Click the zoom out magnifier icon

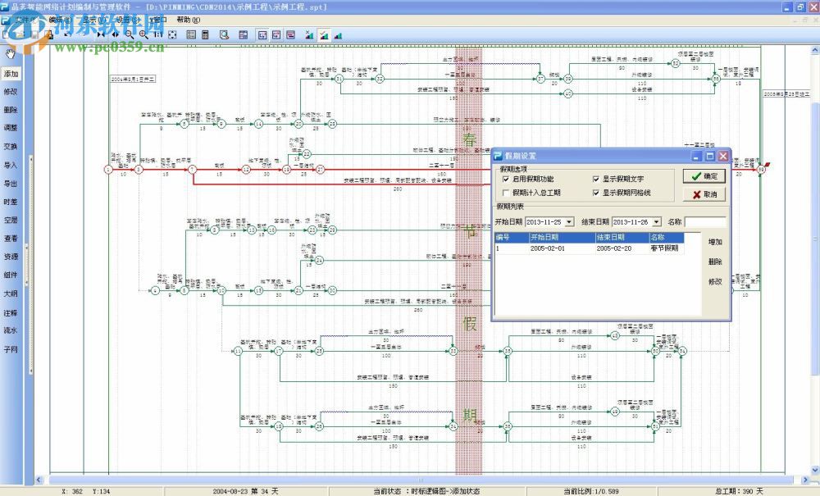pyautogui.click(x=129, y=34)
